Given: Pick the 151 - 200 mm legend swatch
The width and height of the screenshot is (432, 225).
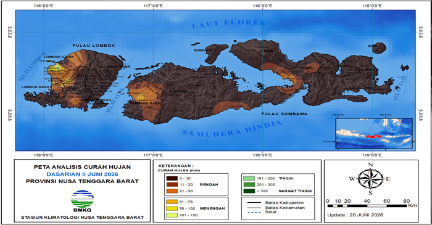Looking at the screenshot, I should coord(249,178).
